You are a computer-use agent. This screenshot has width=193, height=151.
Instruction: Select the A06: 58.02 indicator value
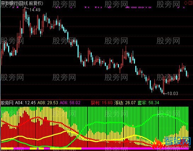70,103
